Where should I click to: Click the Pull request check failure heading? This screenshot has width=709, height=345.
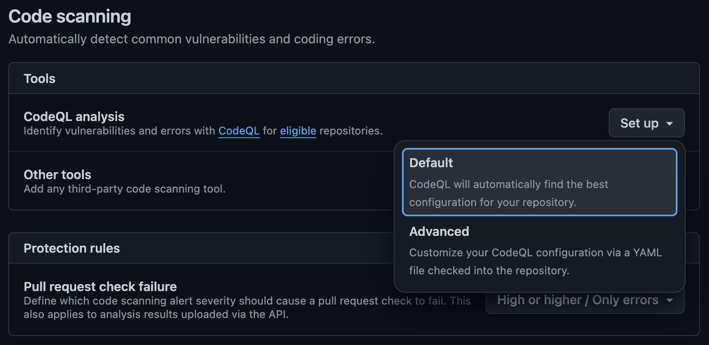(100, 286)
